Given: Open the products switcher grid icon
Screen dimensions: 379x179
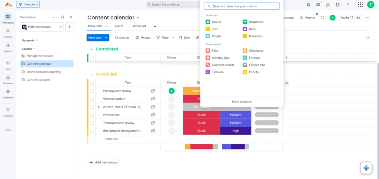Looking at the screenshot, I should coord(360,4).
